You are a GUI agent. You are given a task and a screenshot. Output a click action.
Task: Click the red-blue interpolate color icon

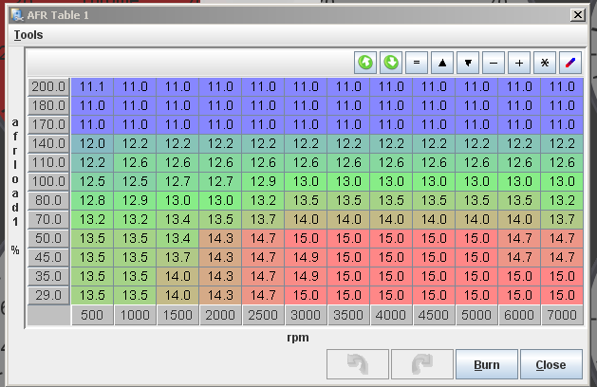[x=569, y=63]
